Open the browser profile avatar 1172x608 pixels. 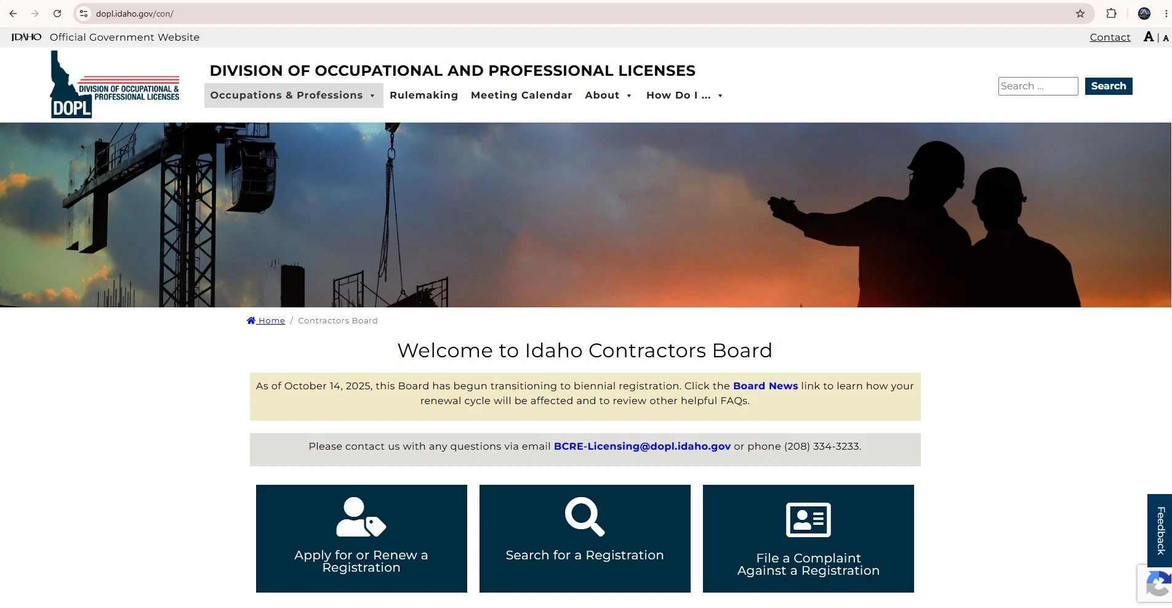point(1144,14)
